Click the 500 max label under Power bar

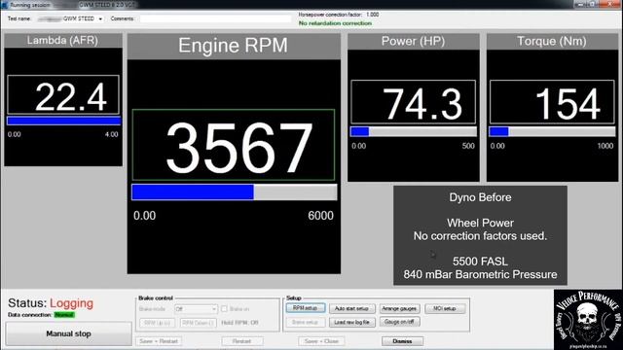point(468,146)
